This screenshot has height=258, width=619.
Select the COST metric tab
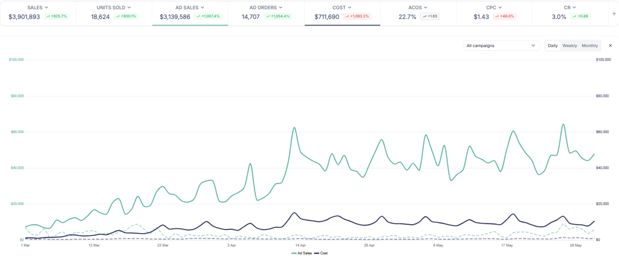342,13
